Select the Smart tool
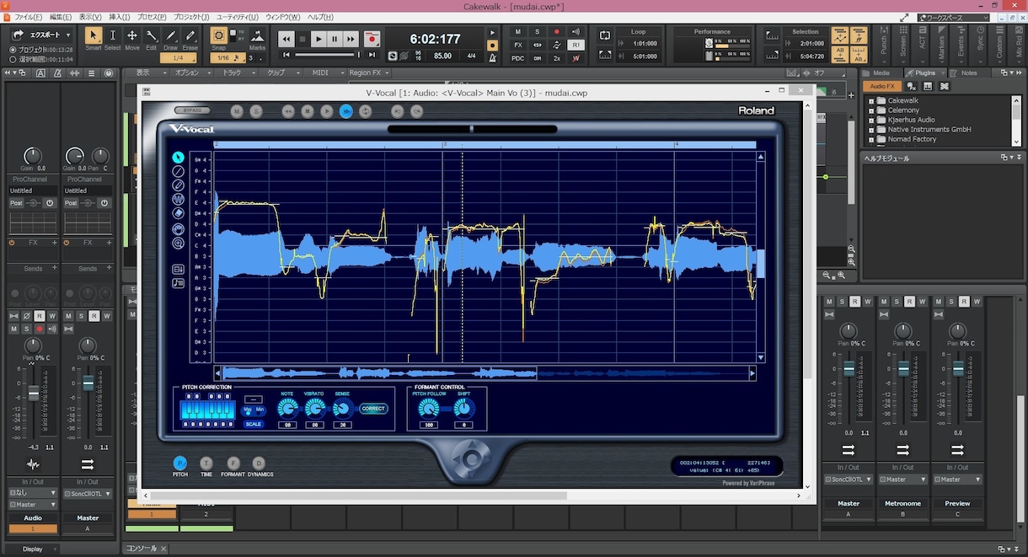Viewport: 1028px width, 557px height. pyautogui.click(x=93, y=35)
